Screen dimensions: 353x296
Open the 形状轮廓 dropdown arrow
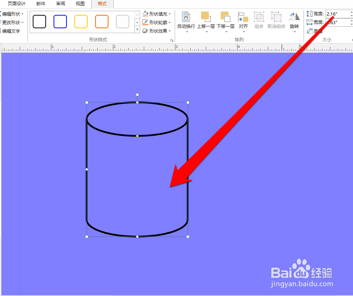pos(169,23)
